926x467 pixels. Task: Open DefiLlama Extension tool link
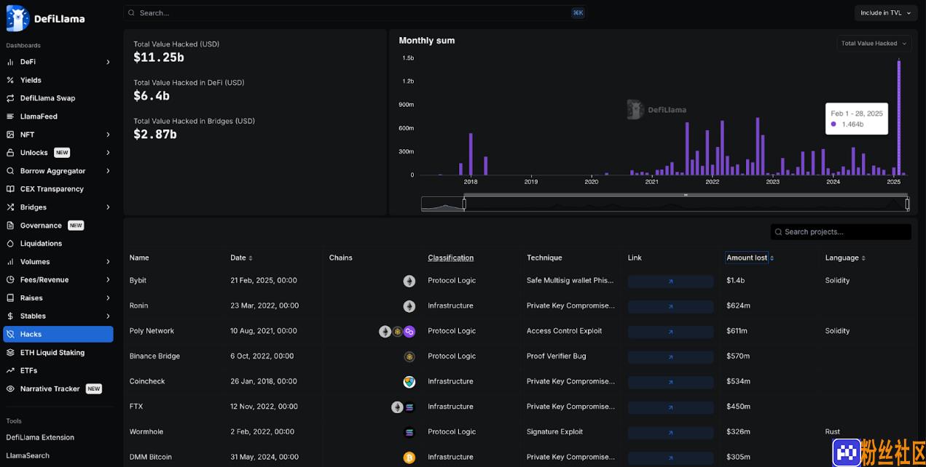click(x=40, y=438)
